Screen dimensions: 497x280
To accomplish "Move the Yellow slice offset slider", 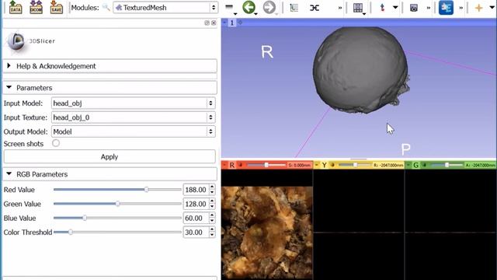I will pyautogui.click(x=355, y=165).
